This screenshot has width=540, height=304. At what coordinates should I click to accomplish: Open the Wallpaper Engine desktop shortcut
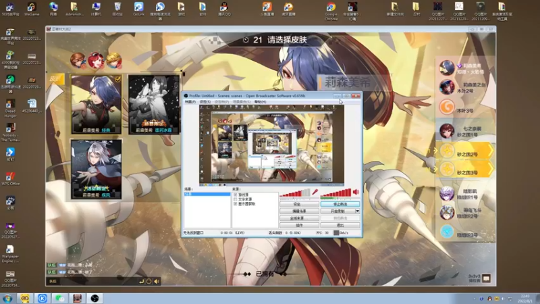[10, 254]
